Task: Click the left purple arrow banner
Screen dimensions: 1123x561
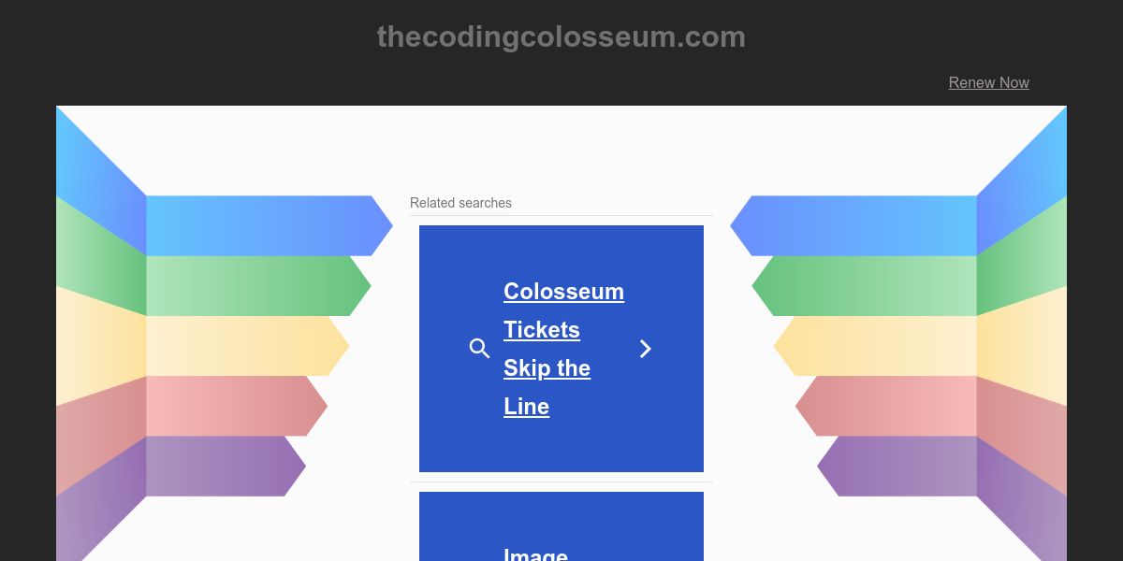Action: pyautogui.click(x=220, y=466)
